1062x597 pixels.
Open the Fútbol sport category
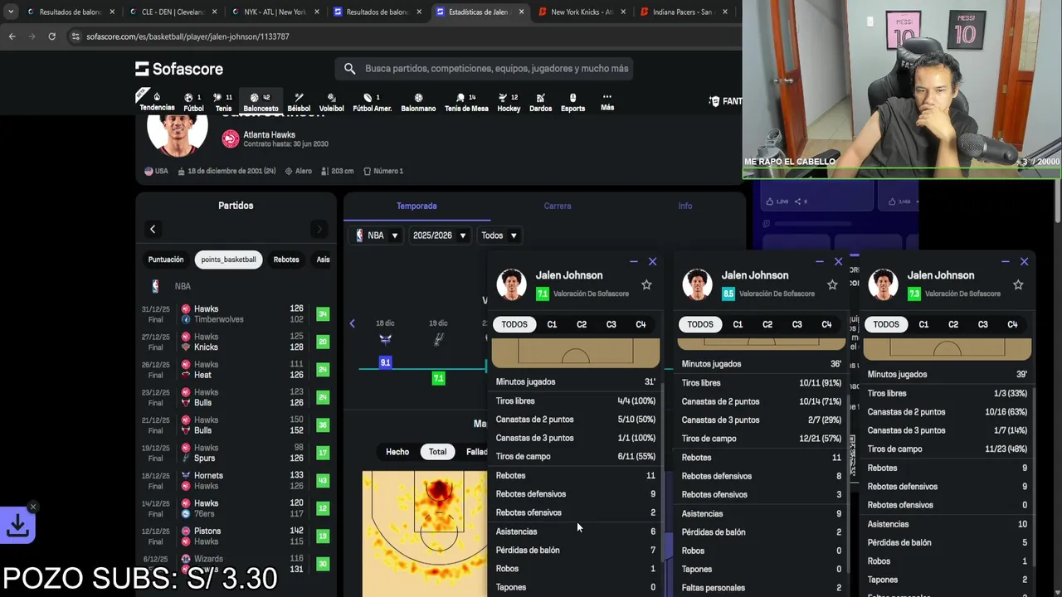pyautogui.click(x=193, y=102)
